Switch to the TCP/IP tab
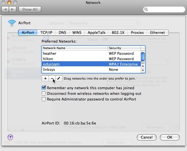The height and width of the screenshot is (151, 187). pos(46,32)
